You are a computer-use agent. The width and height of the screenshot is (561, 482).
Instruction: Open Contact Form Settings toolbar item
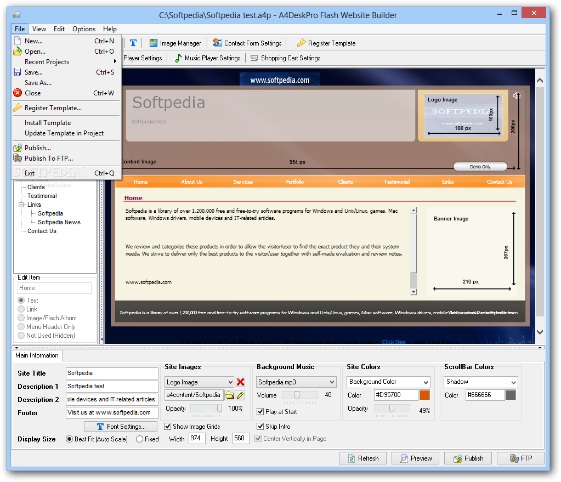(247, 43)
